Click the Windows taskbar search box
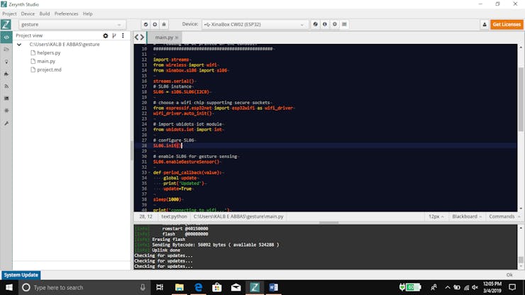 click(85, 287)
